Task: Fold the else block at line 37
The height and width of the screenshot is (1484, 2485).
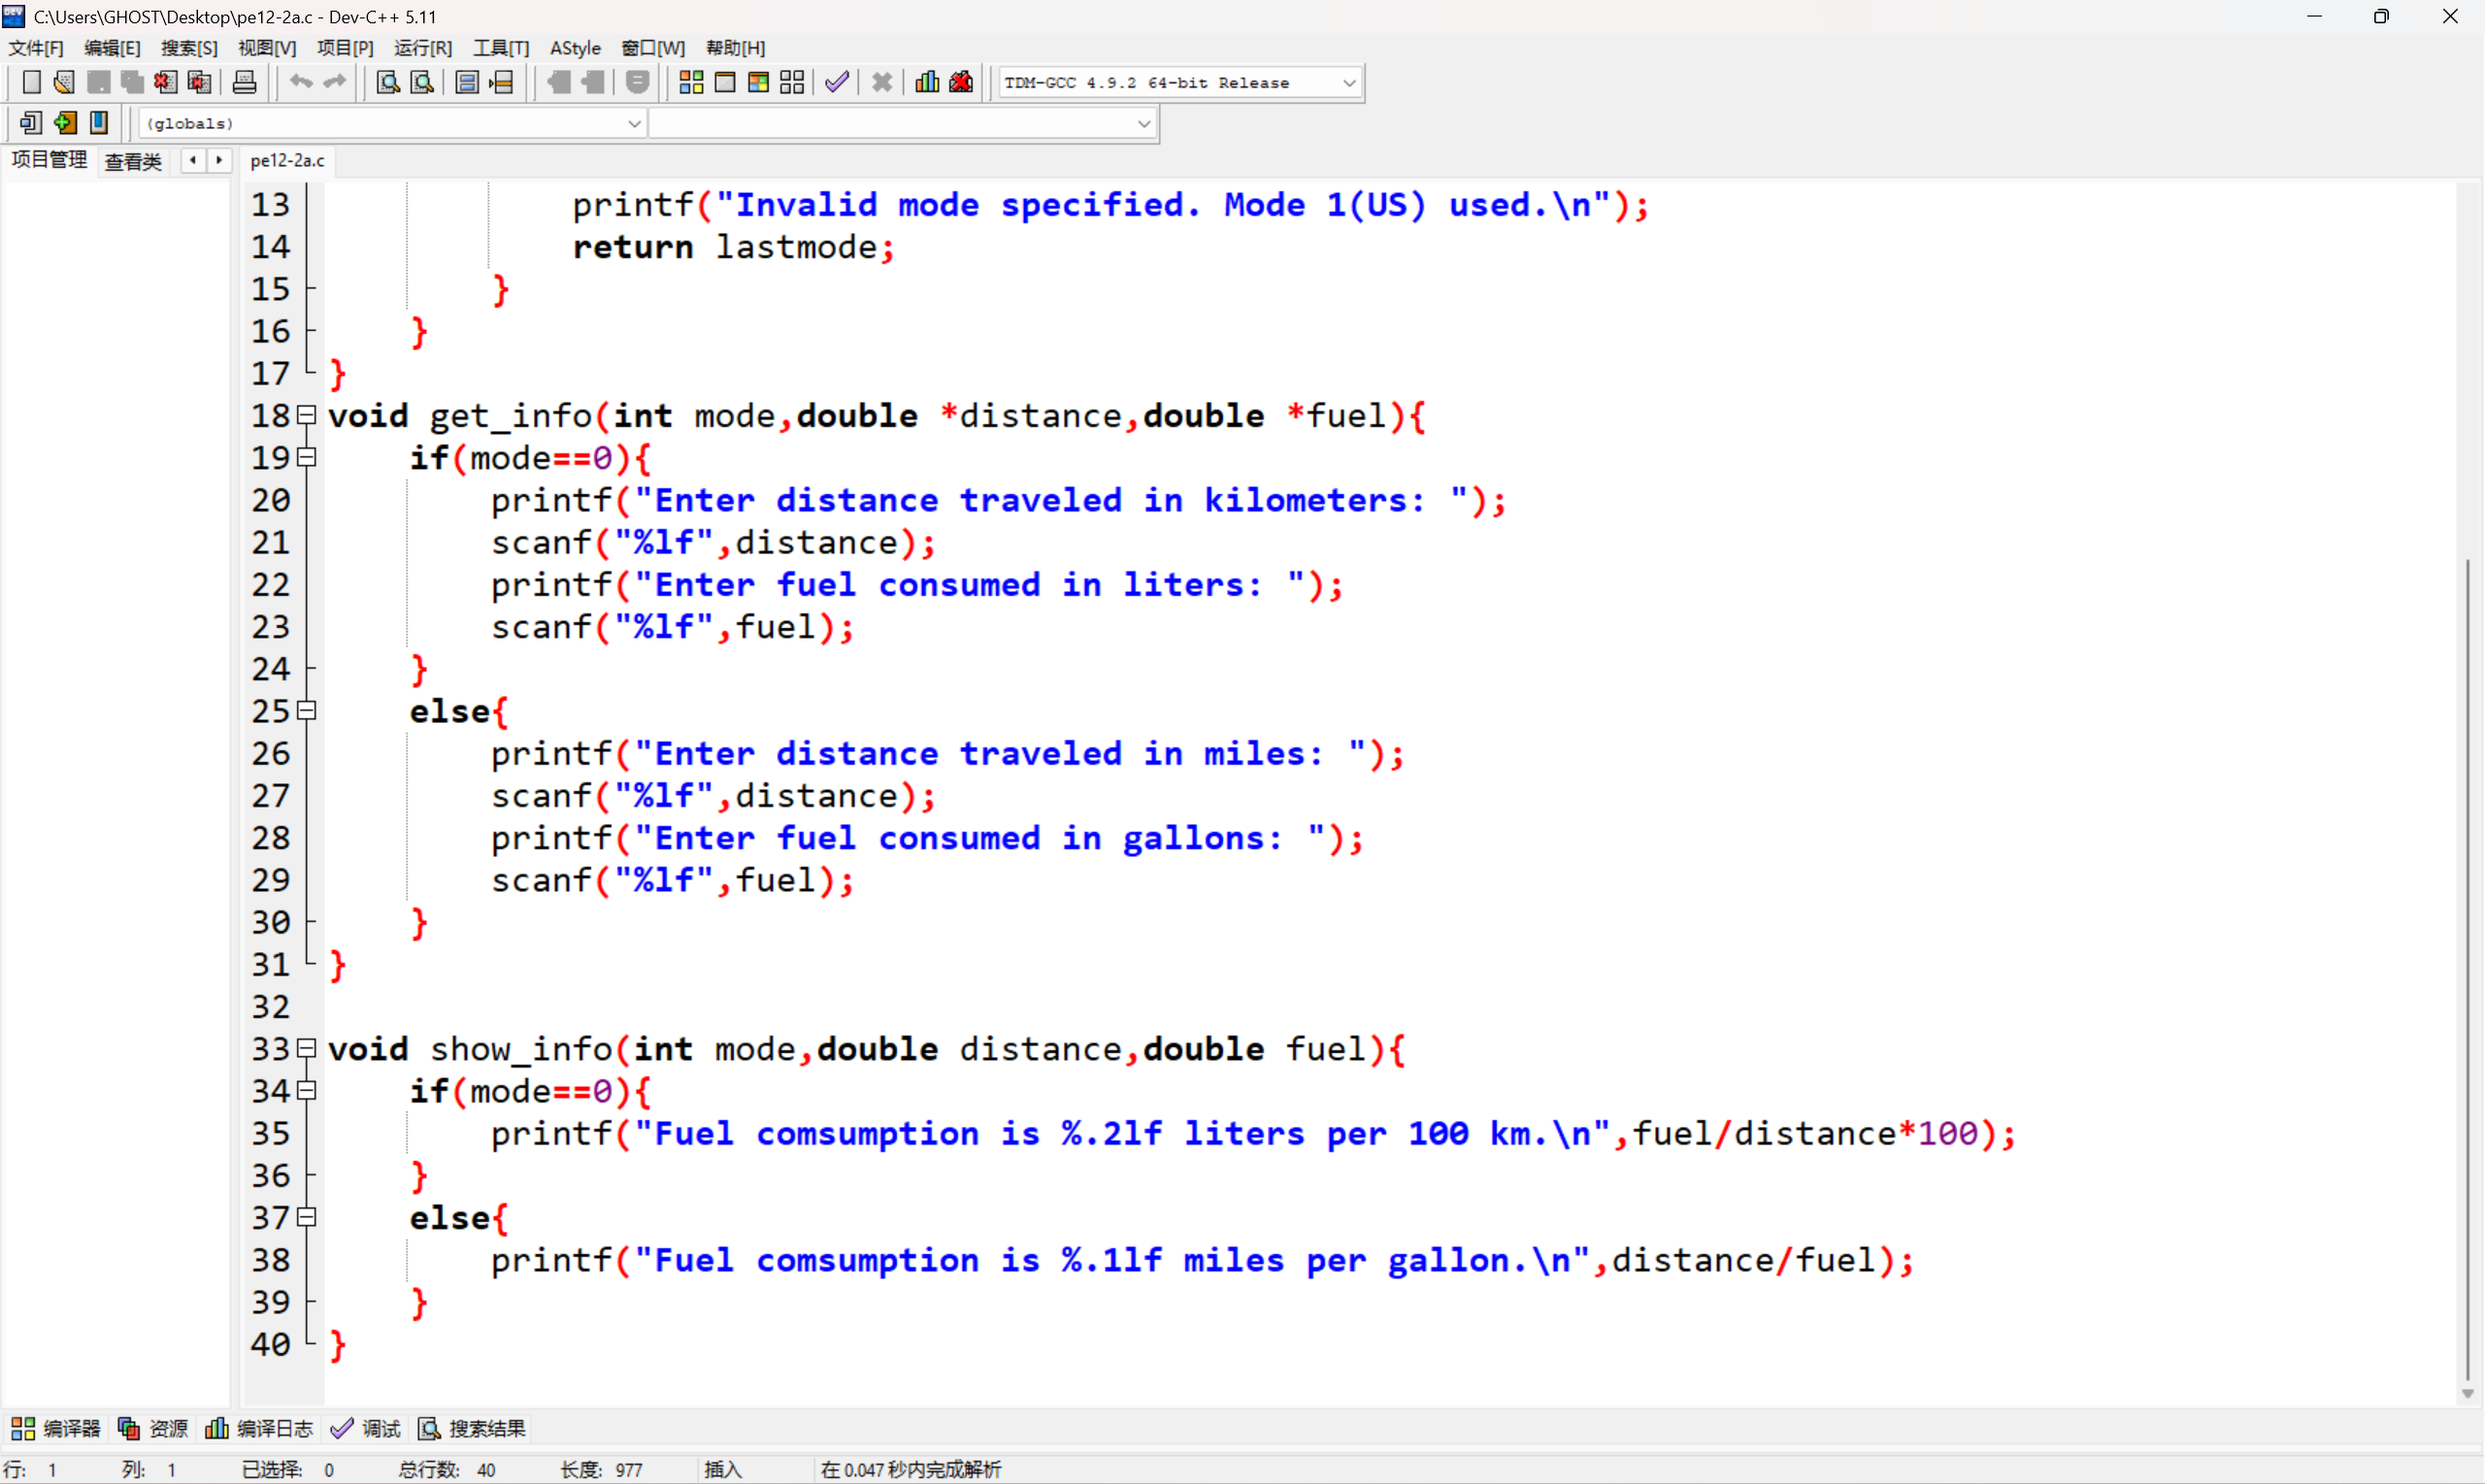Action: coord(308,1217)
